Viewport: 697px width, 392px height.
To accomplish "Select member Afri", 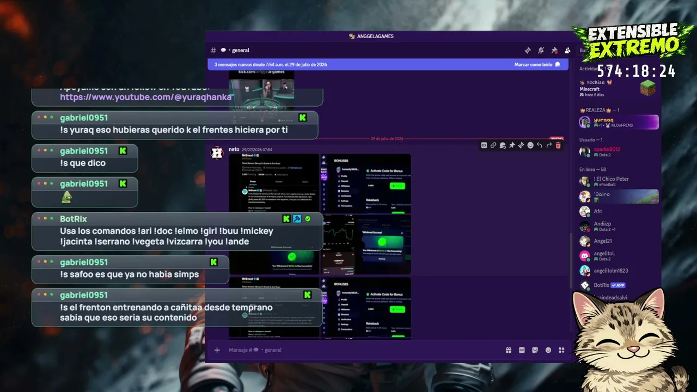I will click(619, 211).
